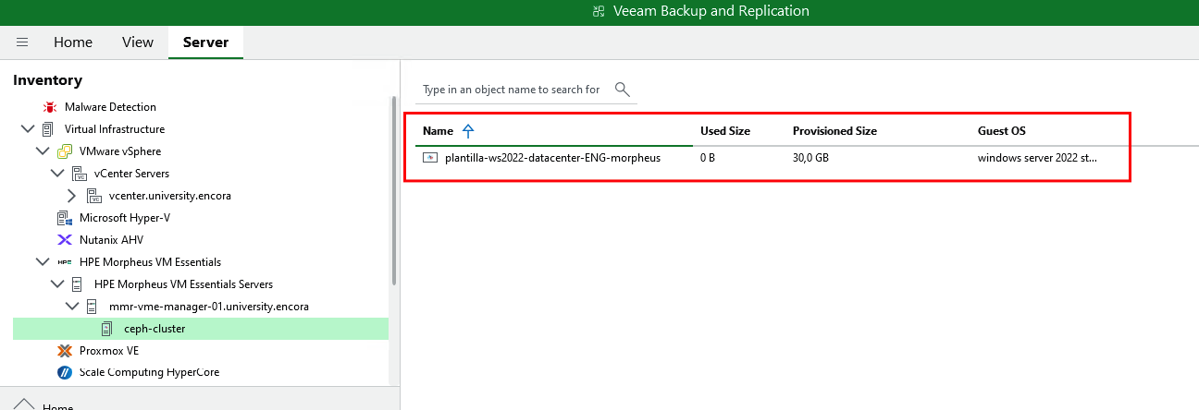This screenshot has width=1199, height=410.
Task: Click the mmr-vme-manager-01 server icon
Action: point(93,307)
